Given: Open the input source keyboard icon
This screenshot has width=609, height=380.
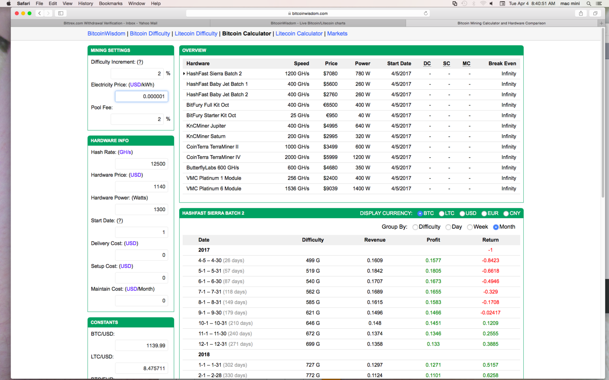Looking at the screenshot, I should (x=502, y=3).
